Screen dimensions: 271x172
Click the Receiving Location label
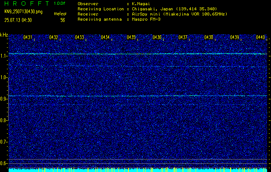(101, 9)
